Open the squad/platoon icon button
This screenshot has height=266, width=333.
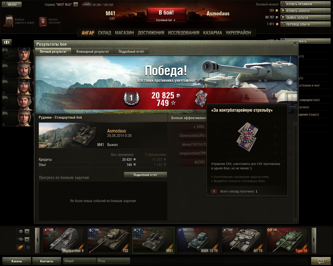tap(7, 42)
